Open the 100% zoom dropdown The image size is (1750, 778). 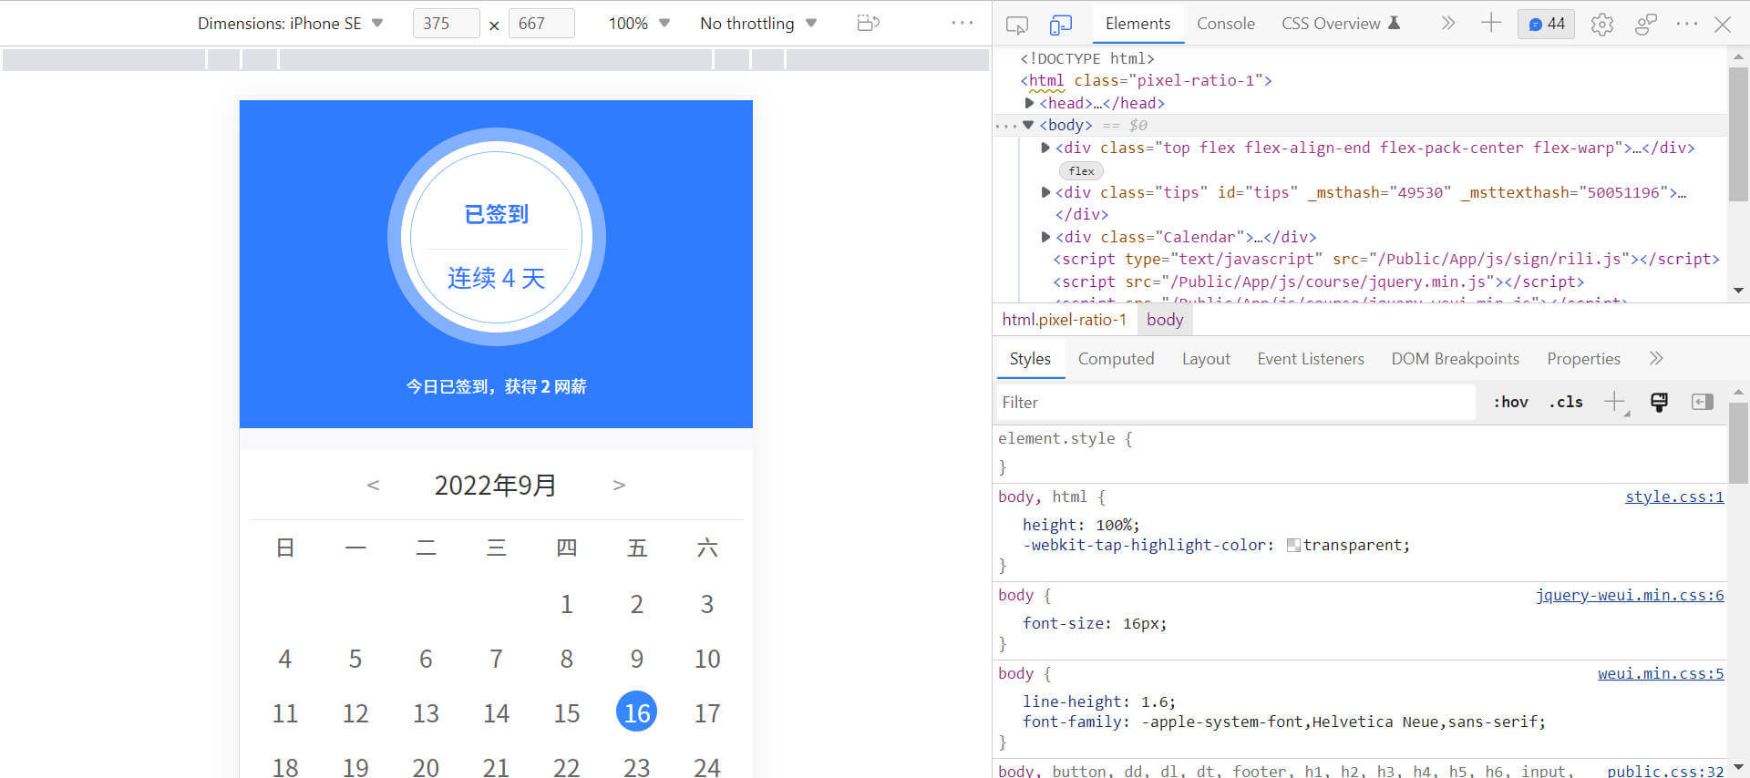(638, 24)
